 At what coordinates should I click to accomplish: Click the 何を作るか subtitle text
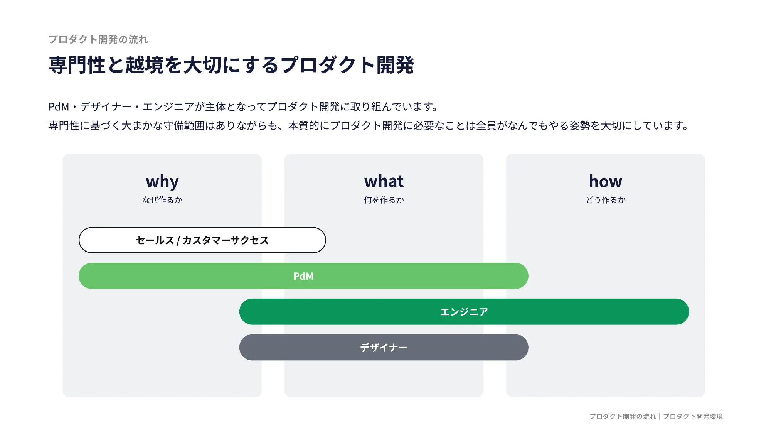point(384,200)
